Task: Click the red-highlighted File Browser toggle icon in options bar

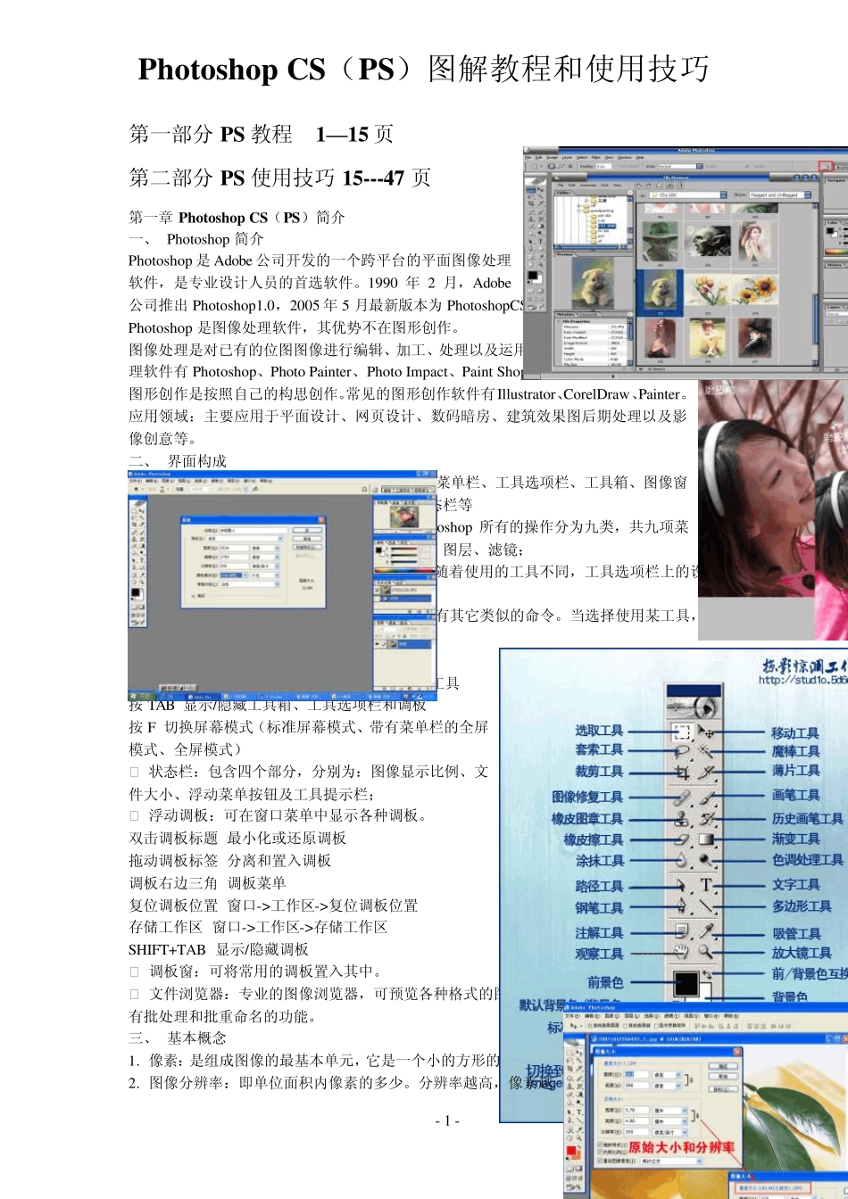Action: [x=826, y=166]
